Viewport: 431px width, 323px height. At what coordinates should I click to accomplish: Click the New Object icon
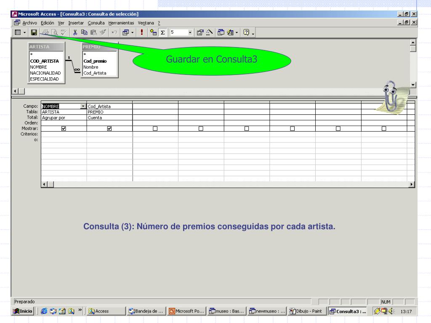click(230, 32)
